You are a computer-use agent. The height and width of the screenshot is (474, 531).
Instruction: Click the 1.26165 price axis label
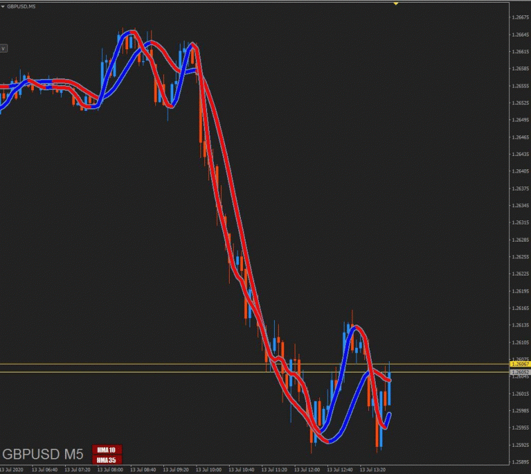click(520, 308)
